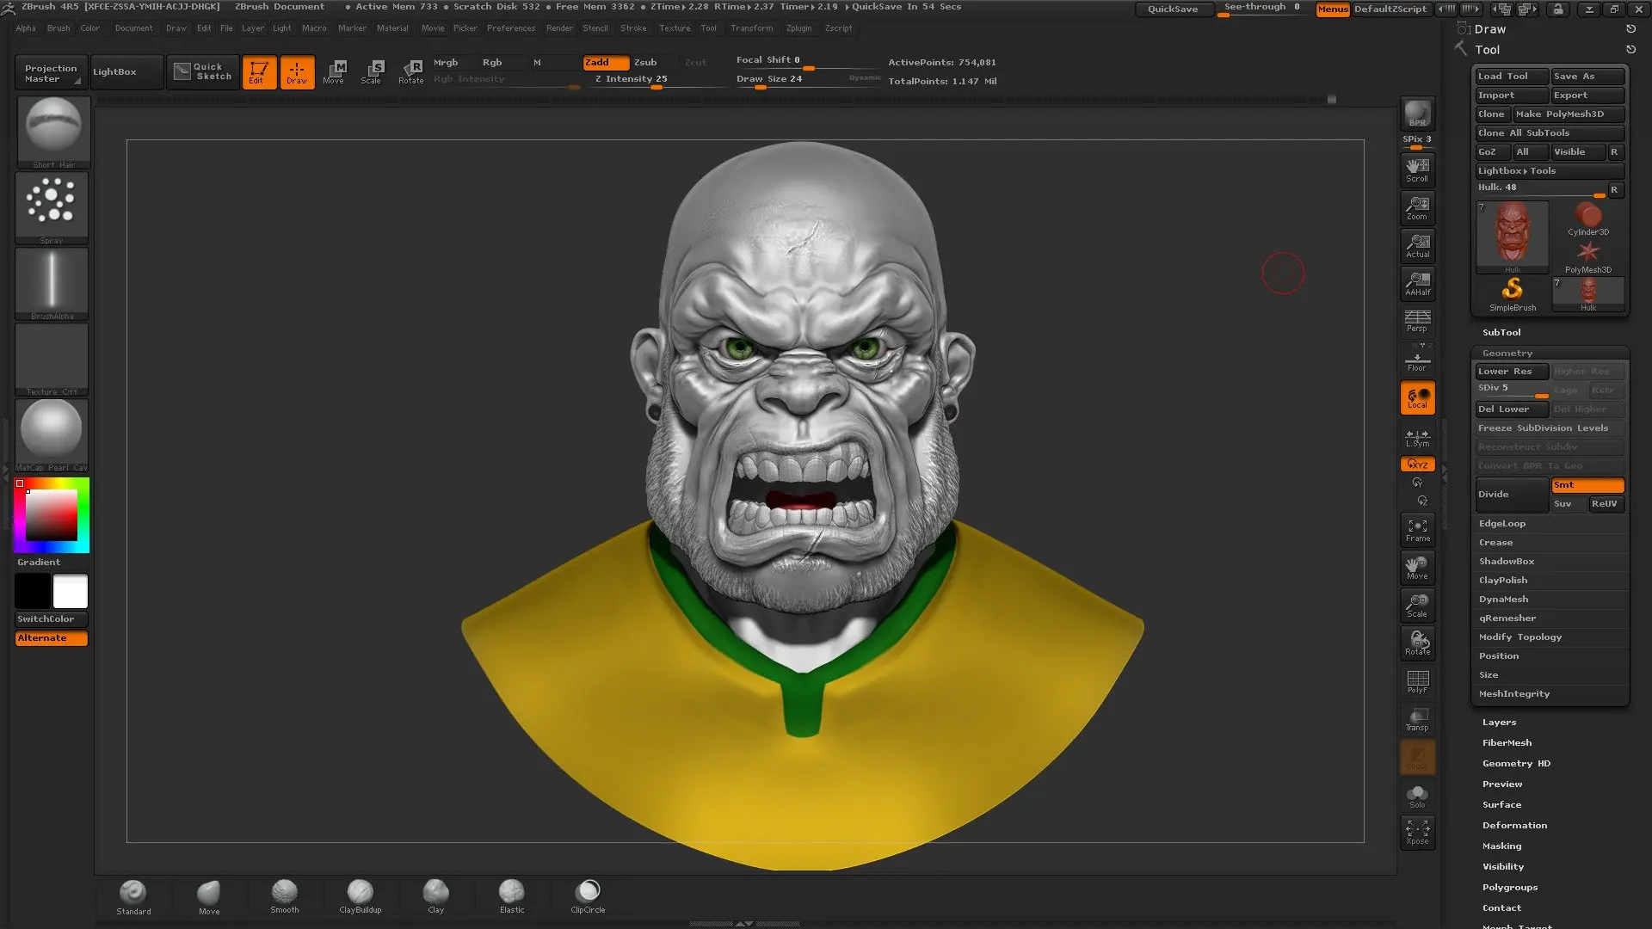Click the right-shelf Scale view icon
1652x929 pixels.
coord(1417,605)
